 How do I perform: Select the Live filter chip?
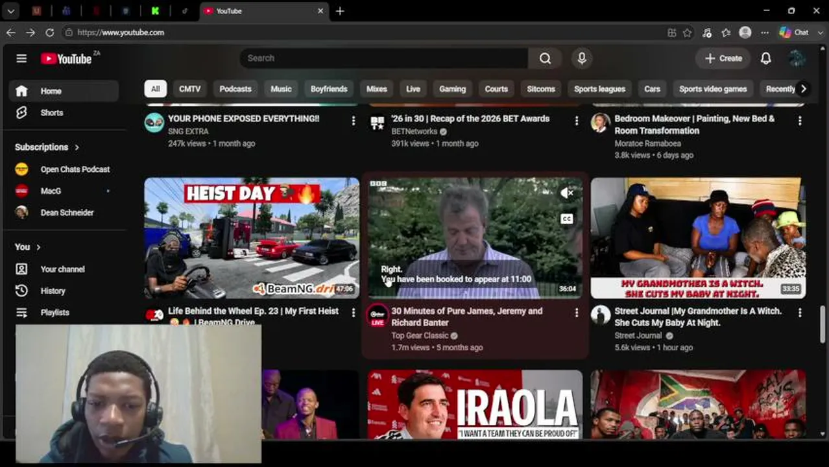(413, 89)
